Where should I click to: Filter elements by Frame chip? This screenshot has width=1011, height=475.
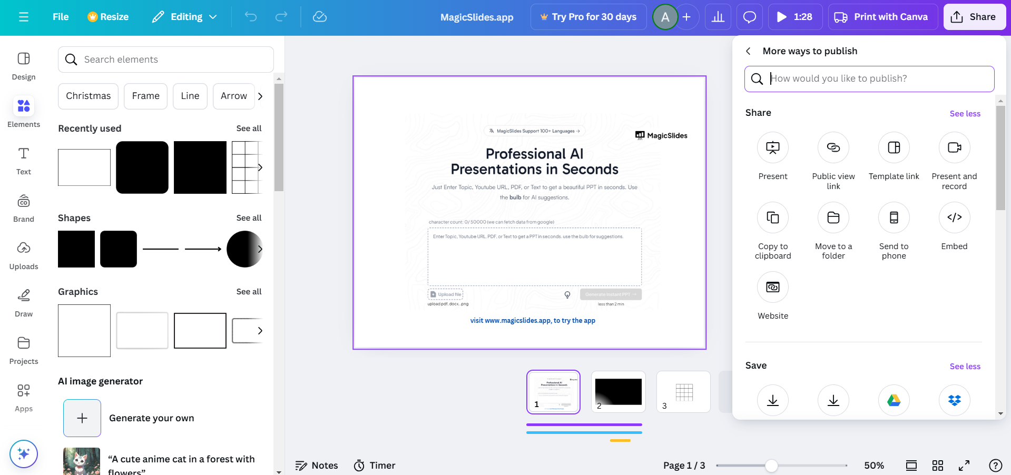145,96
